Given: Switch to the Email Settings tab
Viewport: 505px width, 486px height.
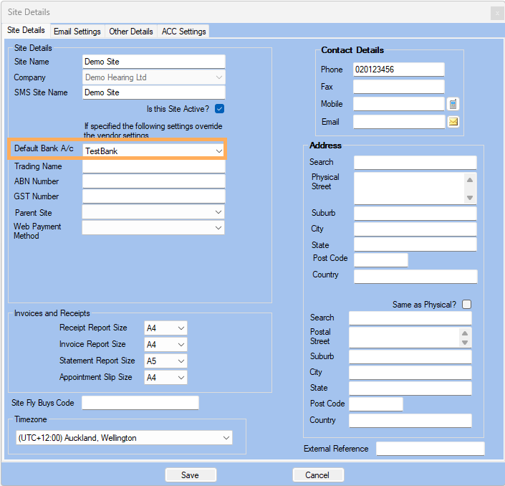Looking at the screenshot, I should [77, 32].
